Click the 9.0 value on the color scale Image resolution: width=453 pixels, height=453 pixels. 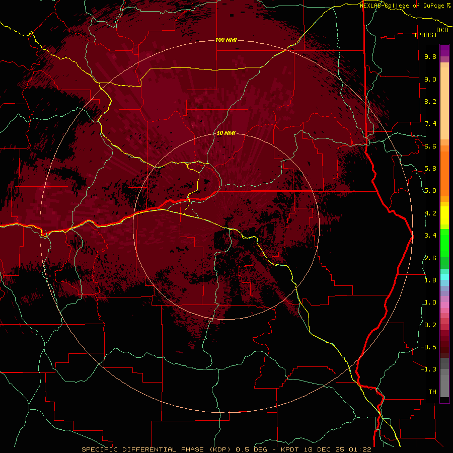point(430,79)
